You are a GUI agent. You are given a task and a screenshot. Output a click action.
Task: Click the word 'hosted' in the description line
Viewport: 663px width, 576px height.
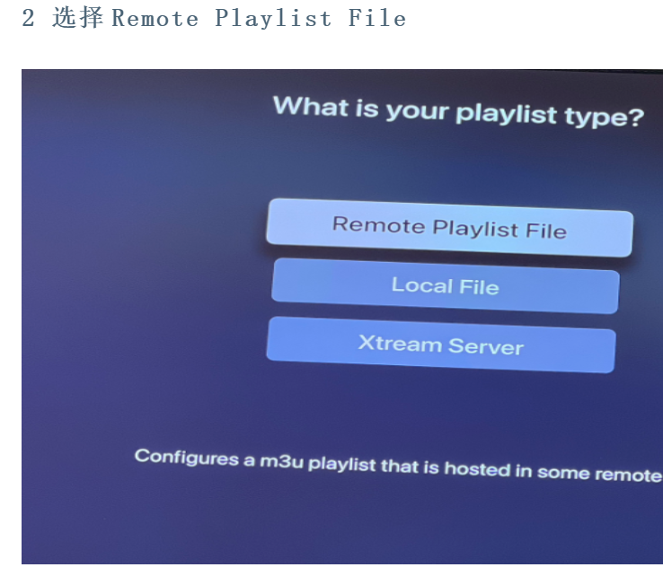pyautogui.click(x=479, y=469)
